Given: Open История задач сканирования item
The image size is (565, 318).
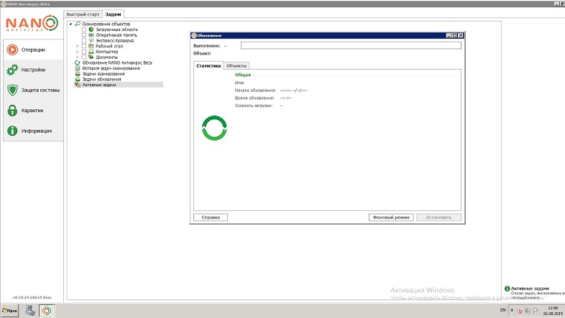Looking at the screenshot, I should pos(111,68).
